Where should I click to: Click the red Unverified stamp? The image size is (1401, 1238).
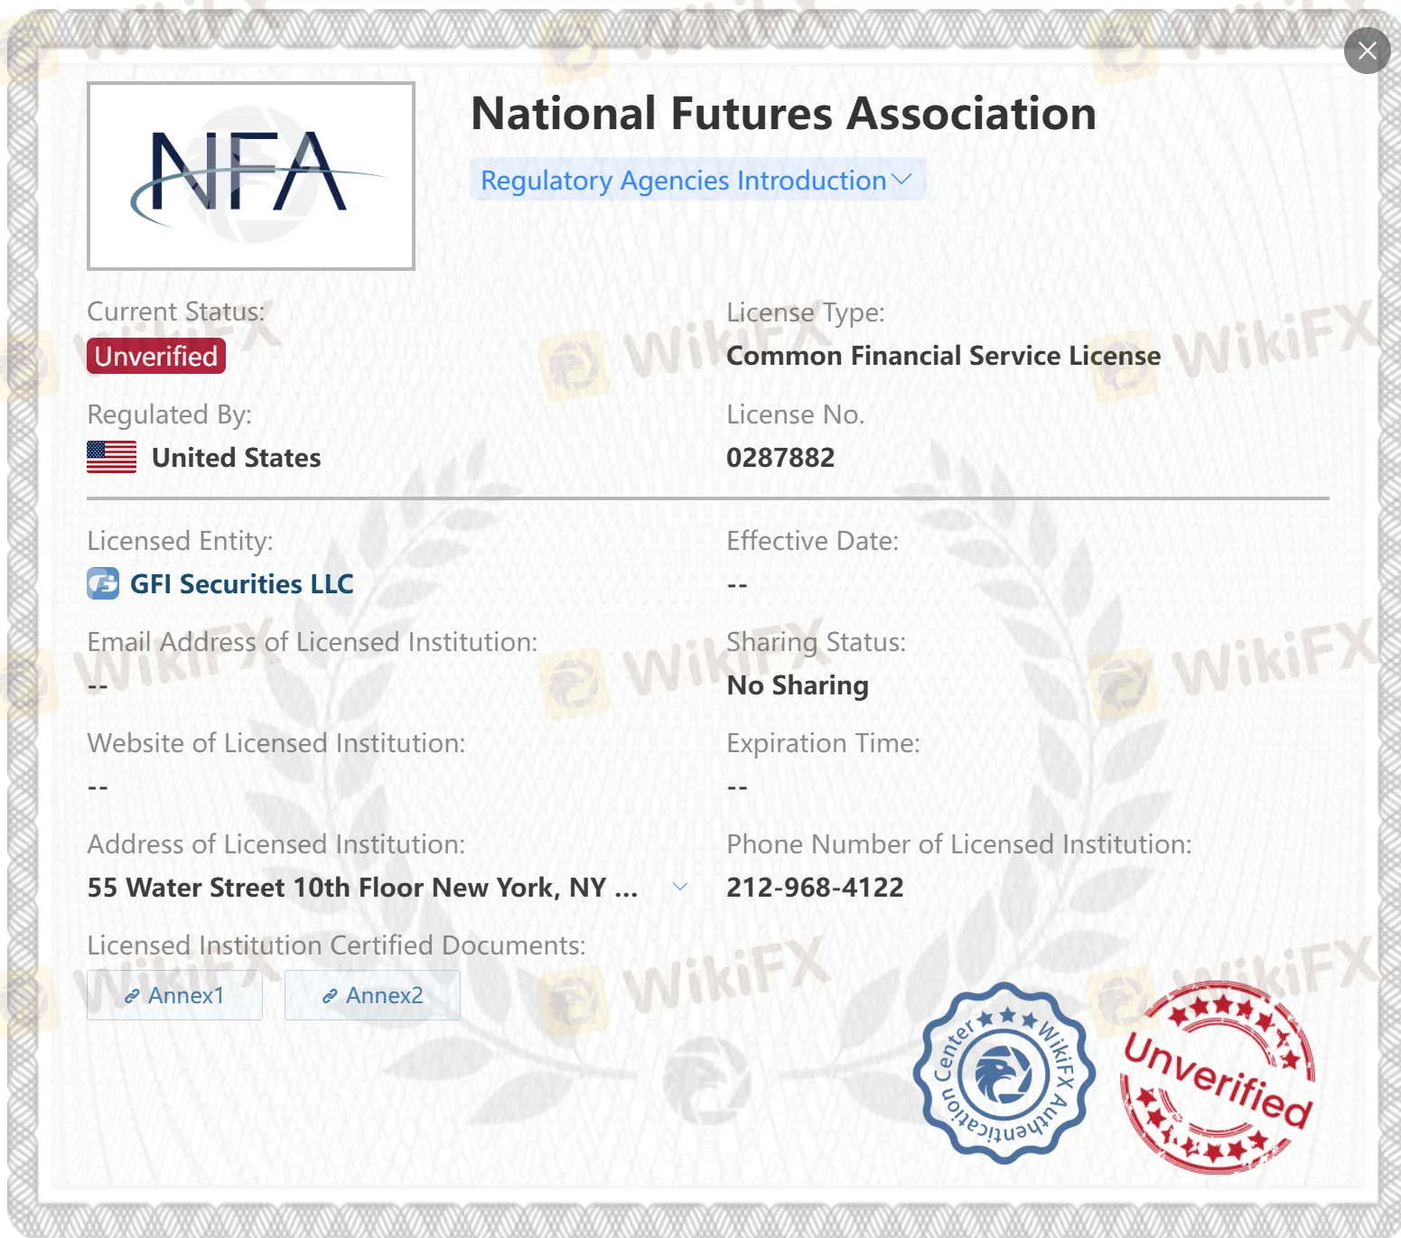tap(1218, 1077)
